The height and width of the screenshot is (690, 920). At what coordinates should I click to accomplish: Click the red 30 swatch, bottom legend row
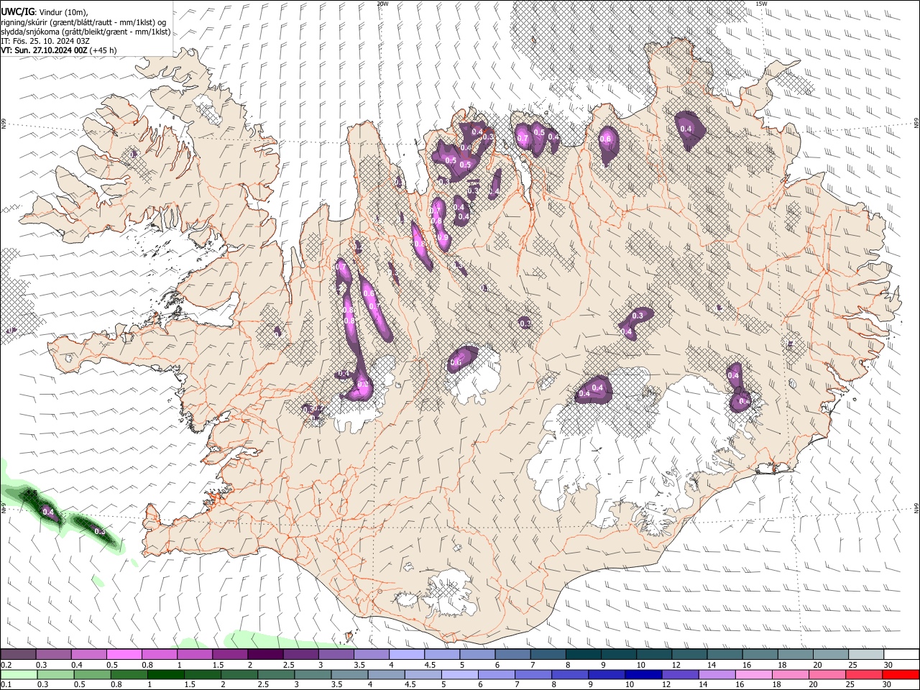901,674
